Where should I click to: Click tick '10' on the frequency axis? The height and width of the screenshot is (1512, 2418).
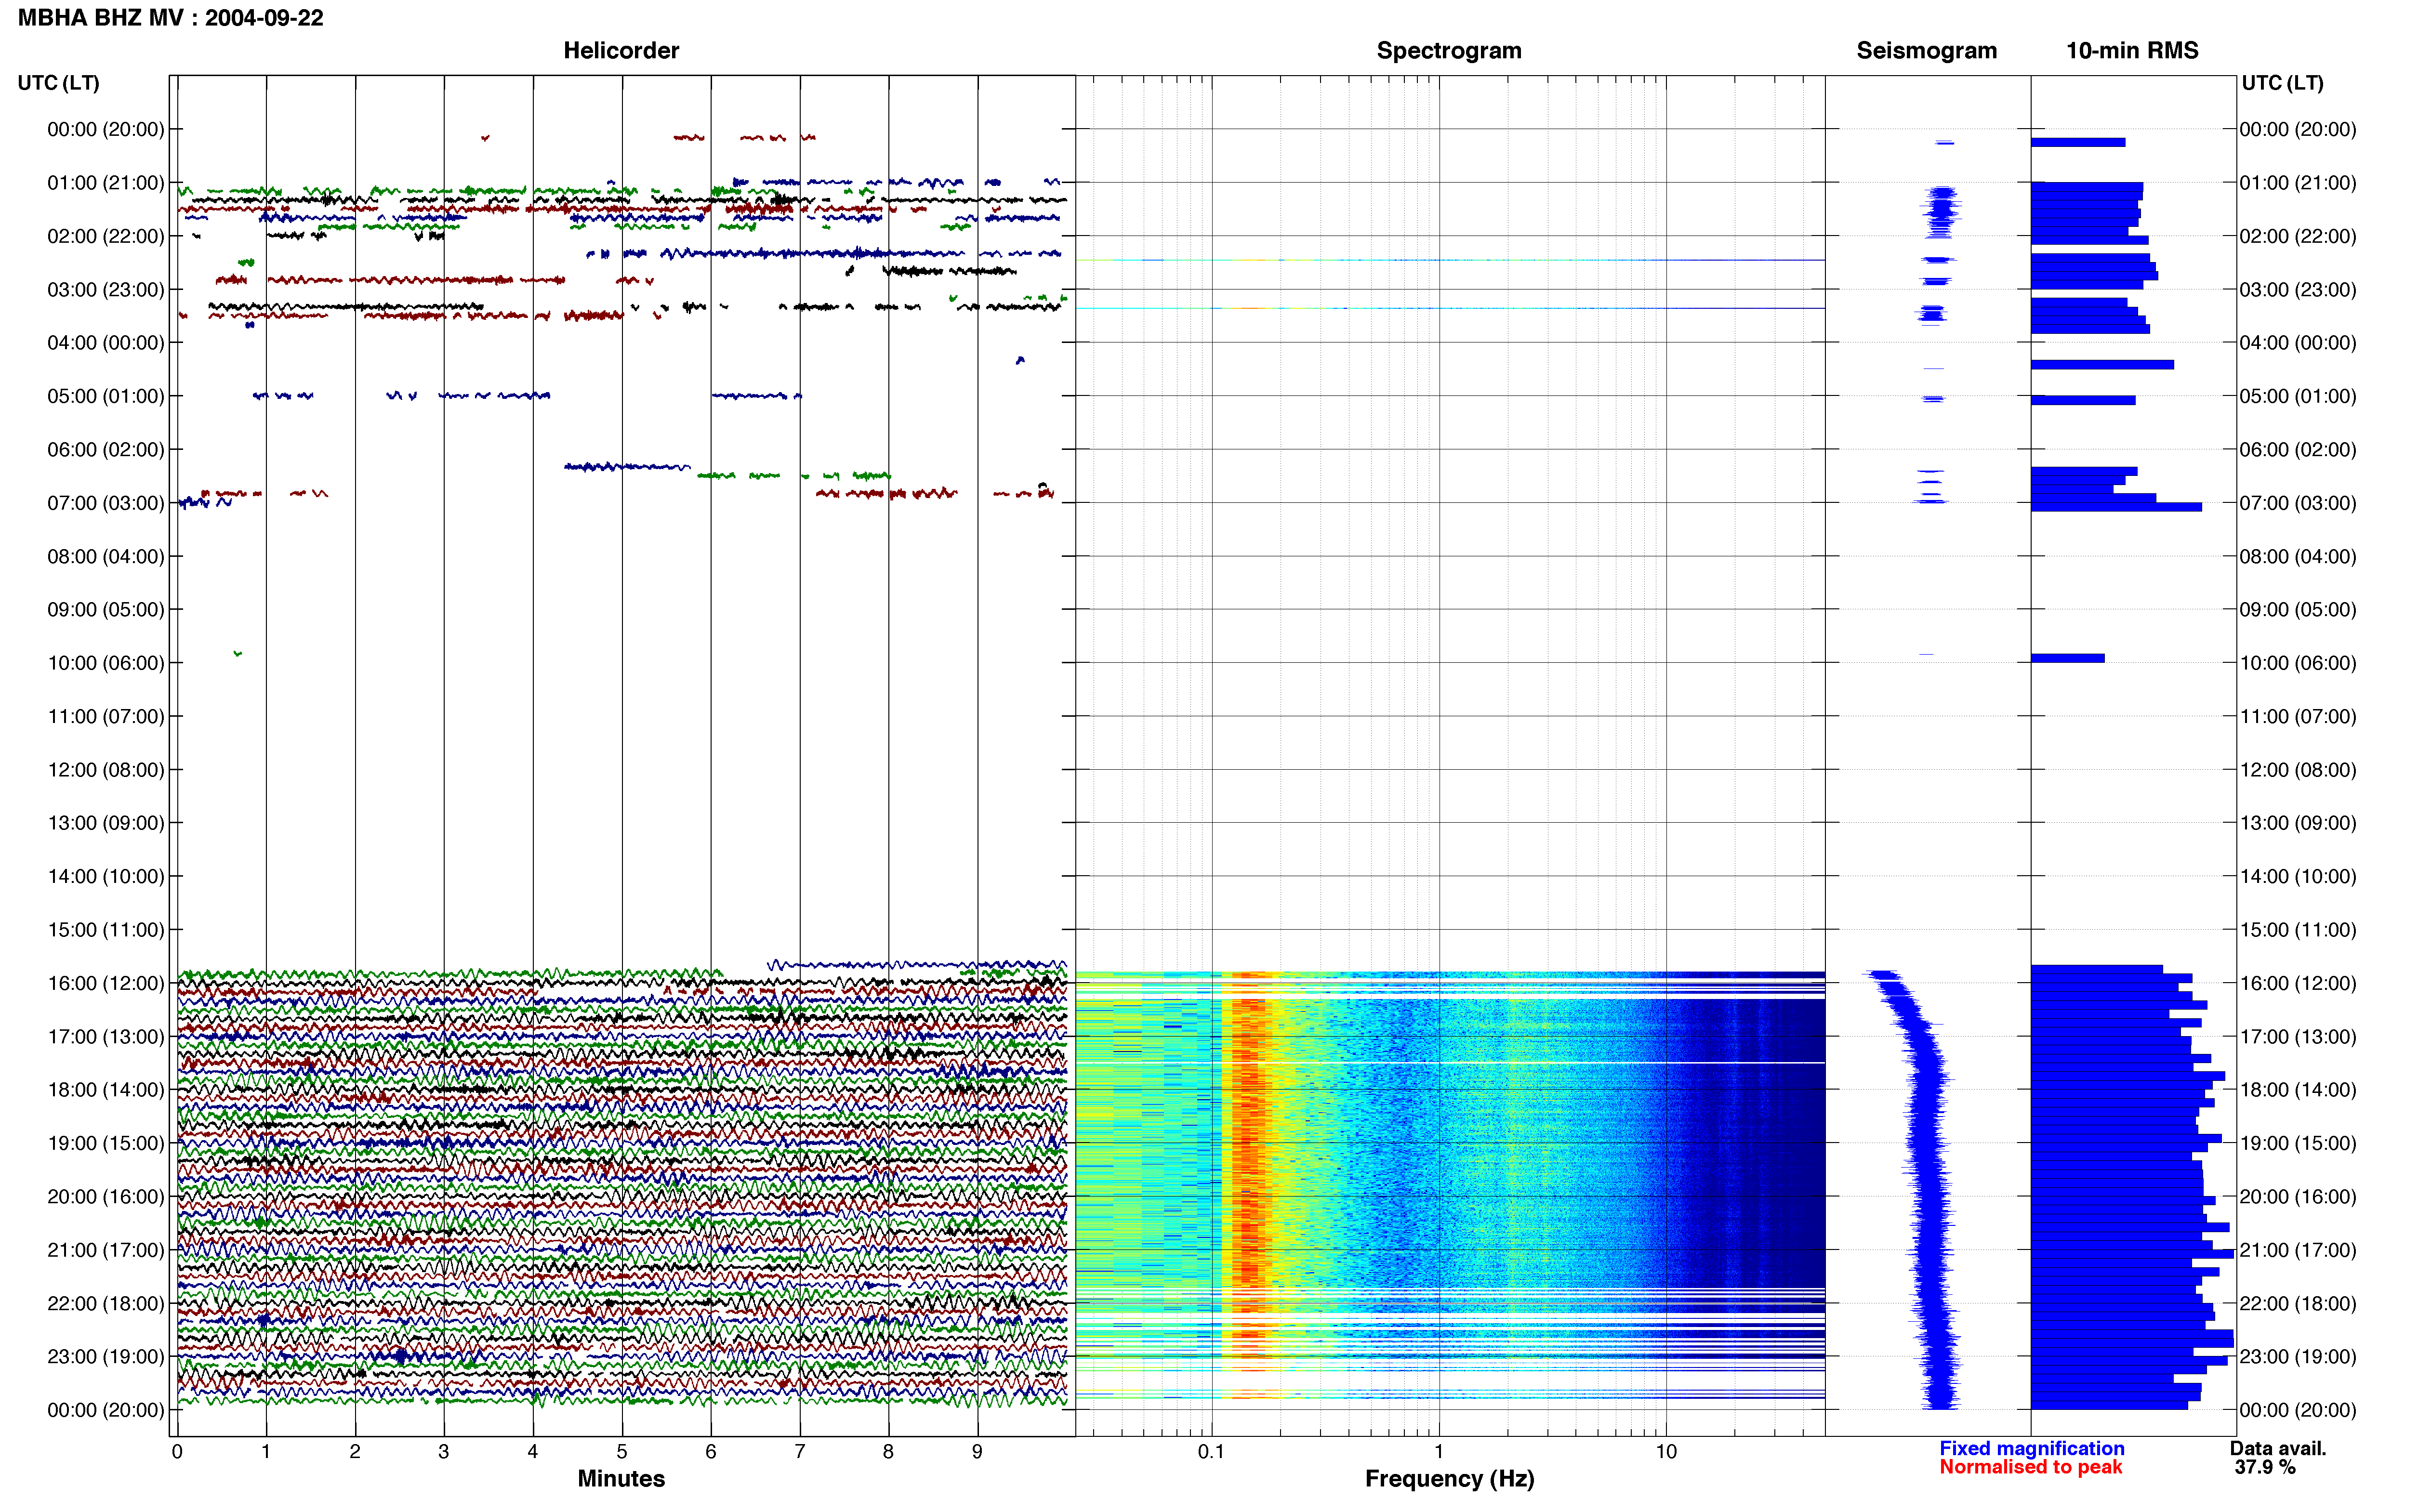click(x=1666, y=1452)
